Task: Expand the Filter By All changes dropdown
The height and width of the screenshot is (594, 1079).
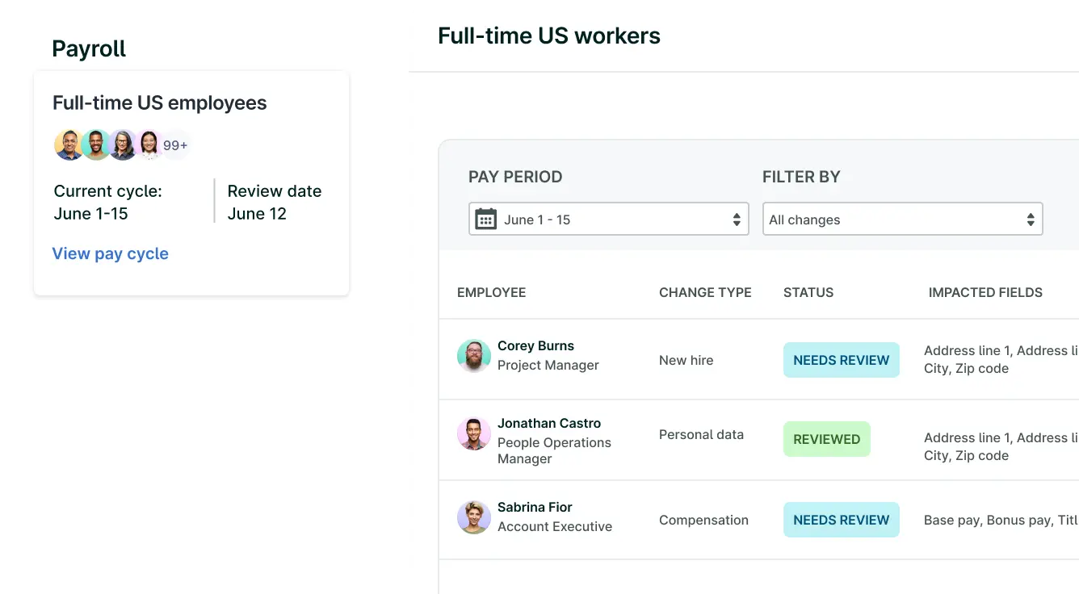Action: (902, 220)
